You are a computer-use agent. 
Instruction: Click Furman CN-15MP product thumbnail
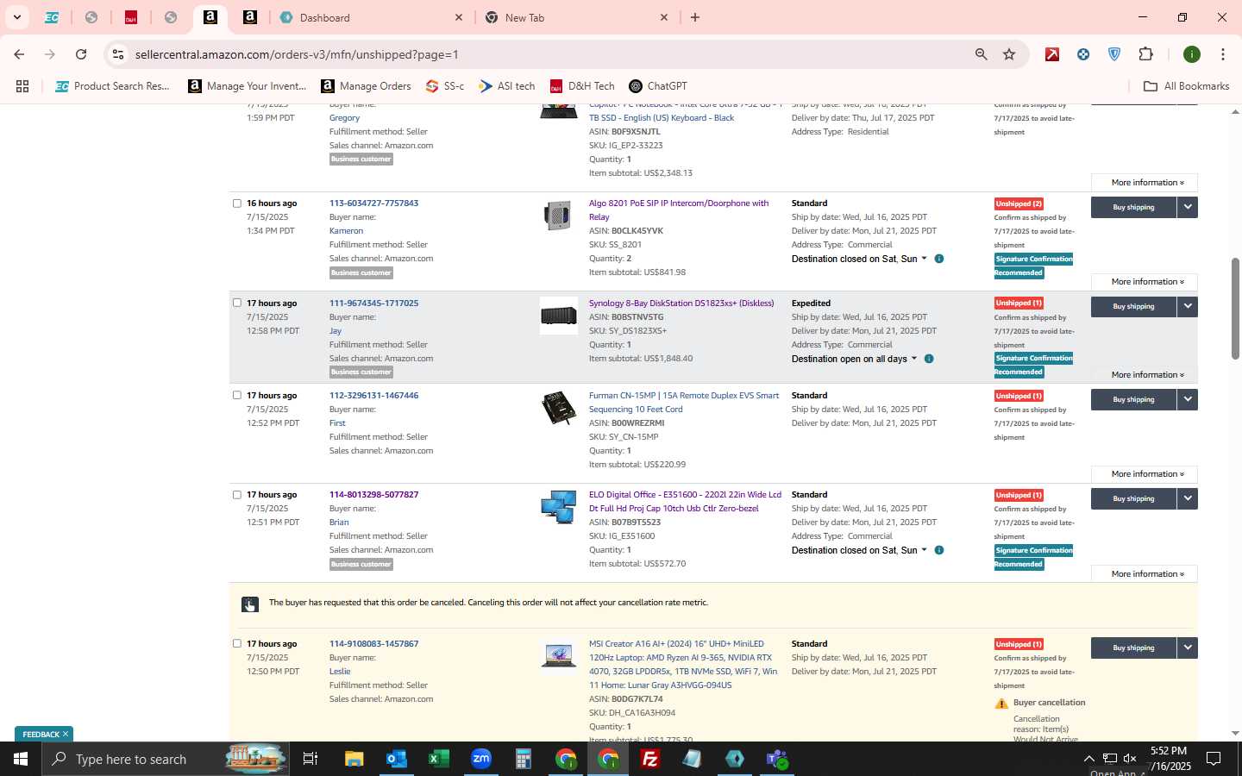[559, 408]
